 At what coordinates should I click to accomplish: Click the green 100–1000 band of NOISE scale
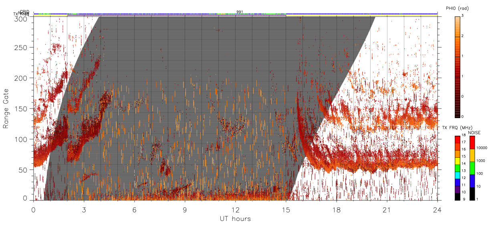point(472,168)
